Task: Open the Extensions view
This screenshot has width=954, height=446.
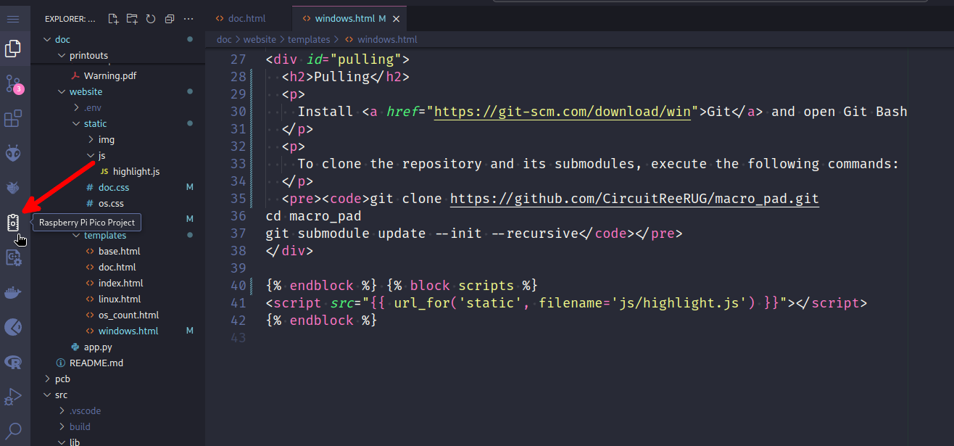Action: pyautogui.click(x=13, y=118)
